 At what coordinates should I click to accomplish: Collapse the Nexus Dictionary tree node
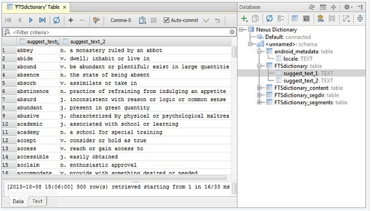point(241,30)
